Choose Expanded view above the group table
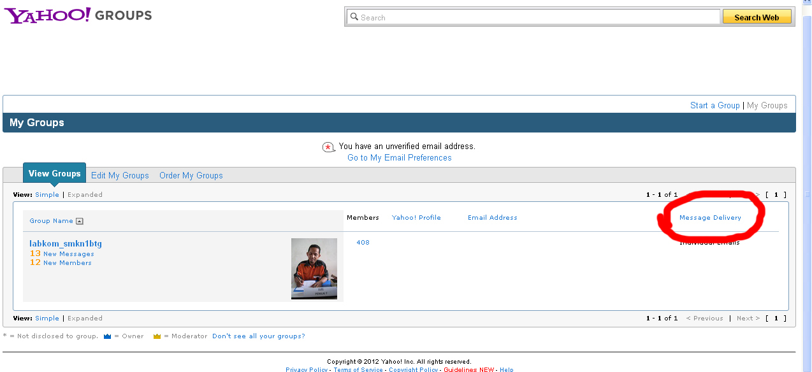Viewport: 812px width, 372px height. [x=85, y=195]
